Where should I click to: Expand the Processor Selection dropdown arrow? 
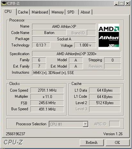85,124
